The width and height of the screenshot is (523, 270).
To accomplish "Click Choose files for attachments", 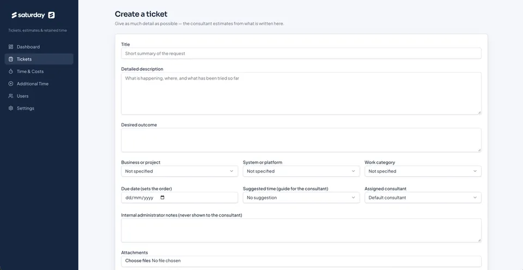I will [138, 261].
